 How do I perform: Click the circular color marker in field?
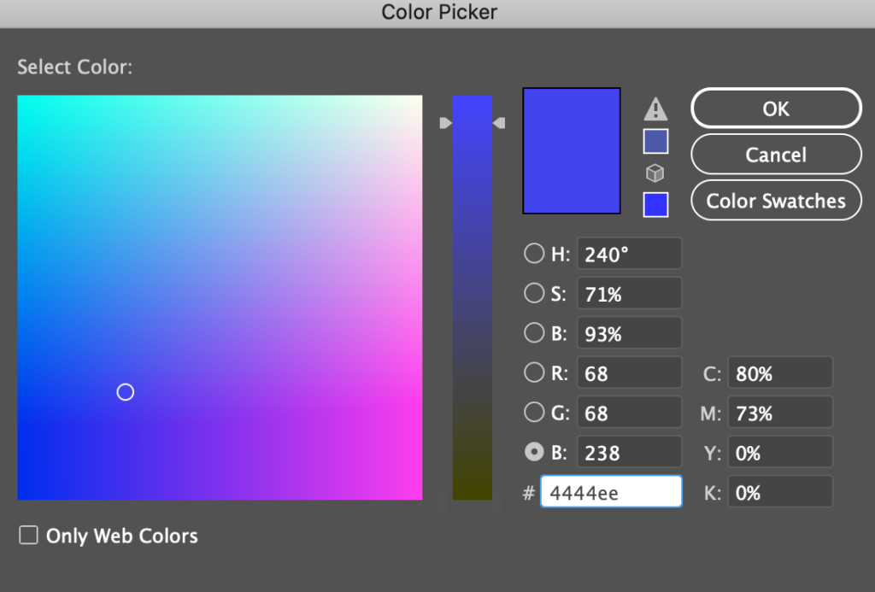(126, 392)
